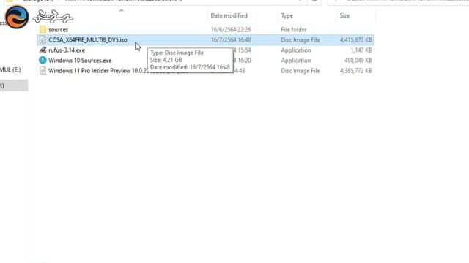Viewport: 469px width, 263px height.
Task: Sort by the Type column header
Action: [287, 15]
